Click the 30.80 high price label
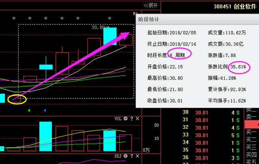Image resolution: width=259 pixels, height=164 pixels. tap(98, 27)
